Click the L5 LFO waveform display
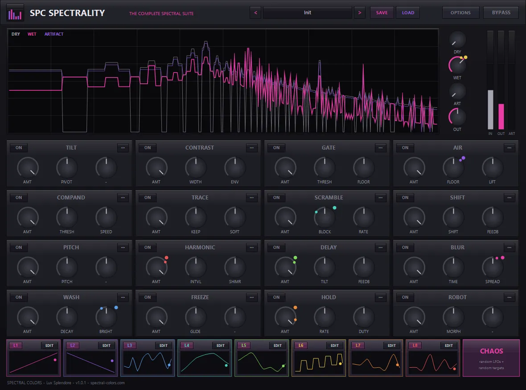526x390 pixels. (262, 362)
